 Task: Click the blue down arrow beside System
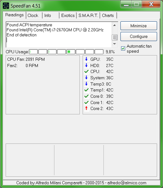[x=86, y=78]
